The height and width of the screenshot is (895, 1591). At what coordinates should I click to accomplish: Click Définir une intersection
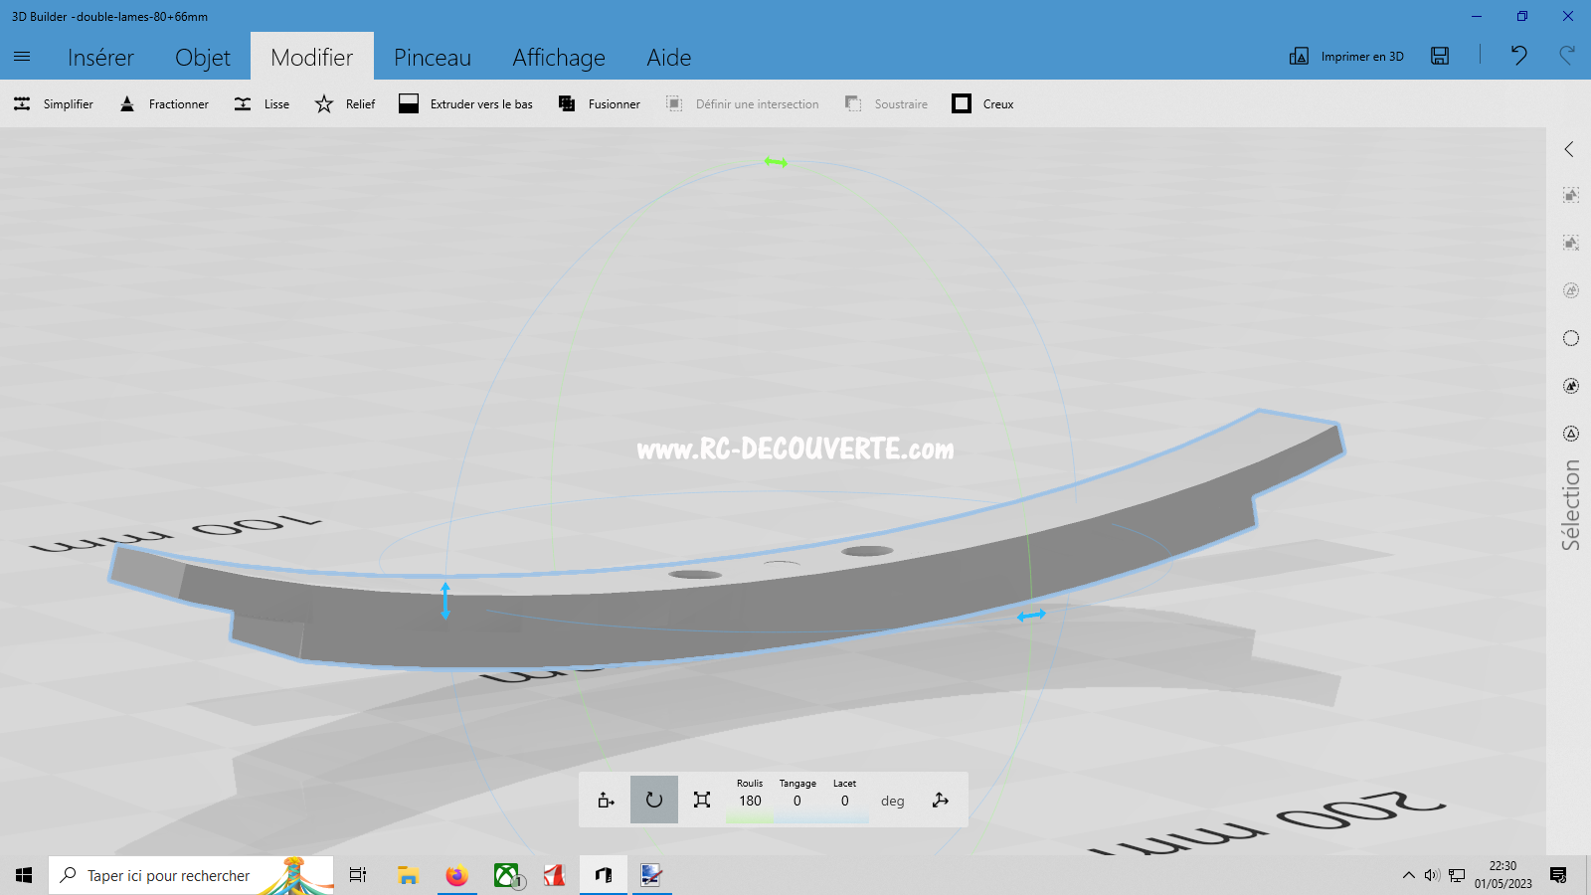[743, 103]
